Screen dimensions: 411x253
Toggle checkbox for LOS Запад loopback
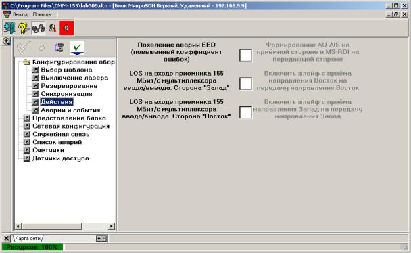(x=245, y=84)
